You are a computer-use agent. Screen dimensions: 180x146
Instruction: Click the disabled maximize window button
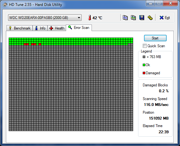click(159, 3)
